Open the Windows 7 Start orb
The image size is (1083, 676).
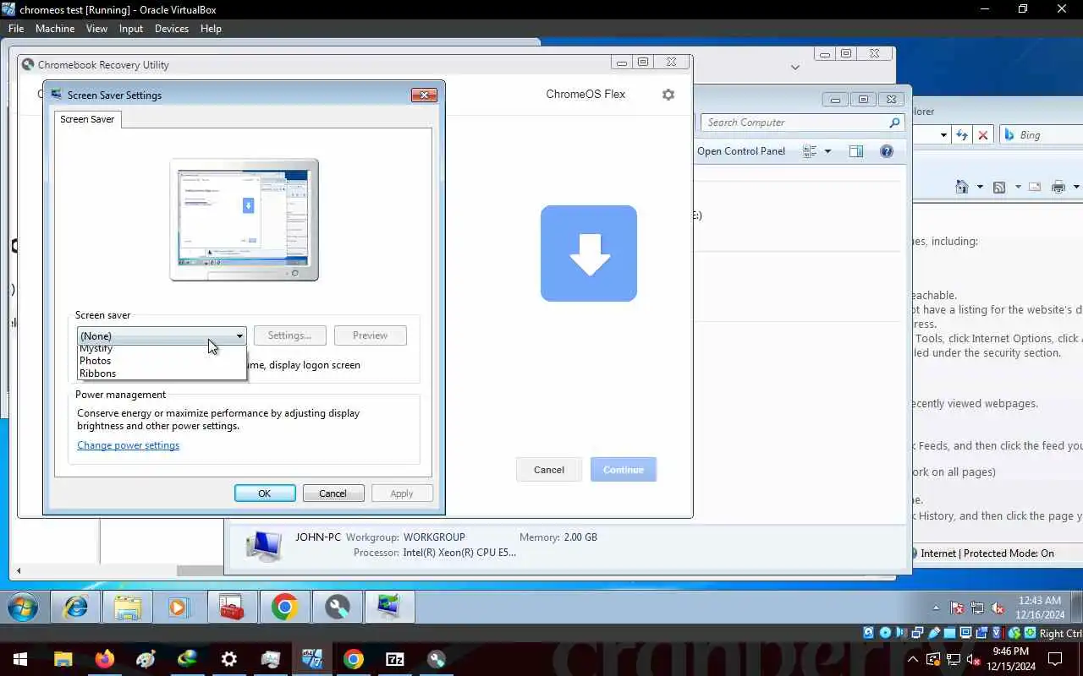coord(23,608)
